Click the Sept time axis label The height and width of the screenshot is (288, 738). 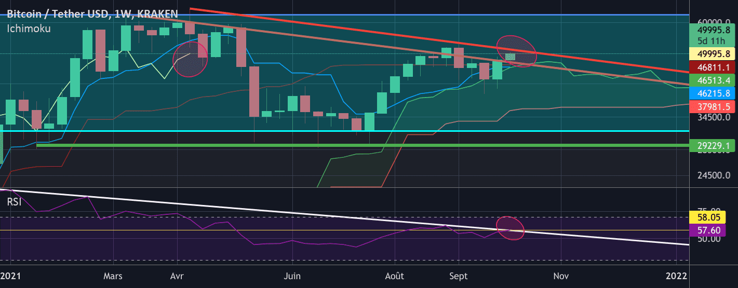click(459, 275)
